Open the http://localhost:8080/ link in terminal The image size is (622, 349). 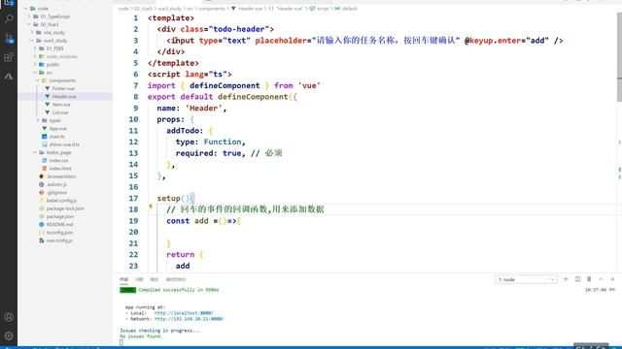pos(184,313)
